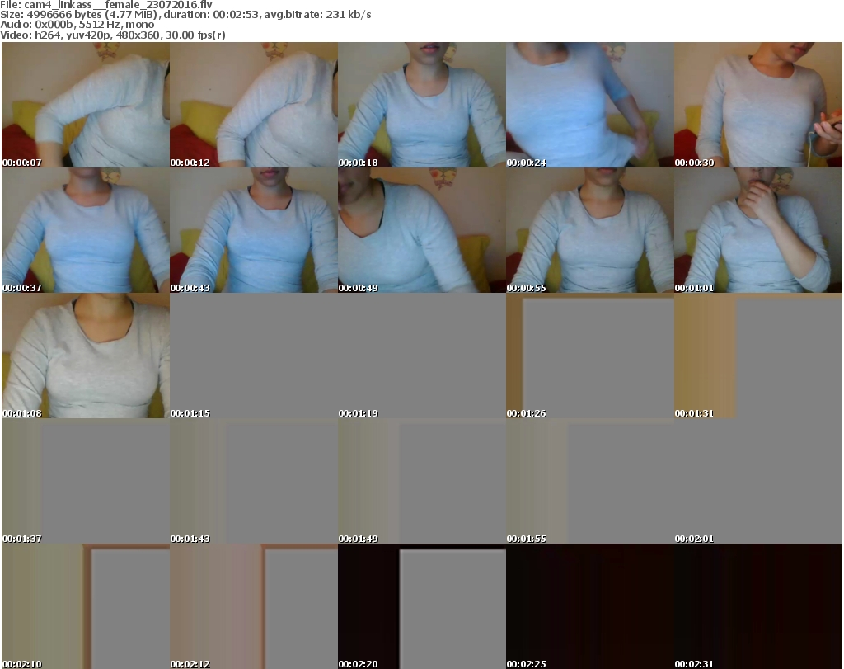Select the gray frame at timestamp 00:01:19
Viewport: 844px width, 669px height.
422,356
